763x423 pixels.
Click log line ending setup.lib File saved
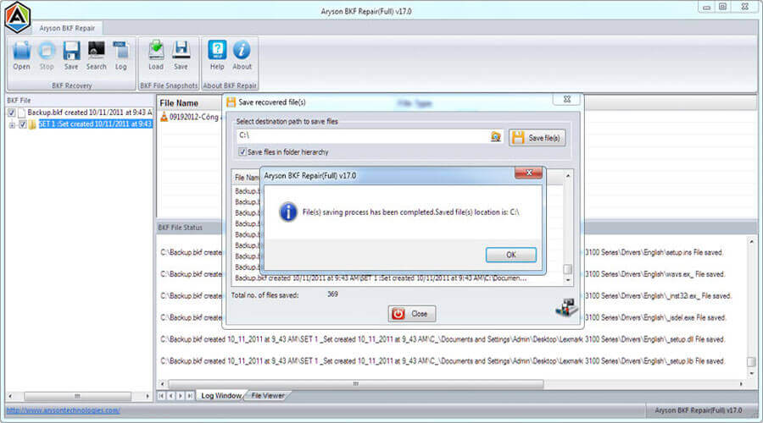tap(443, 361)
